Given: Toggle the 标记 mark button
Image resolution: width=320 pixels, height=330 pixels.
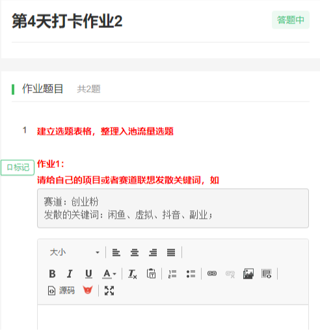Looking at the screenshot, I should (x=18, y=167).
